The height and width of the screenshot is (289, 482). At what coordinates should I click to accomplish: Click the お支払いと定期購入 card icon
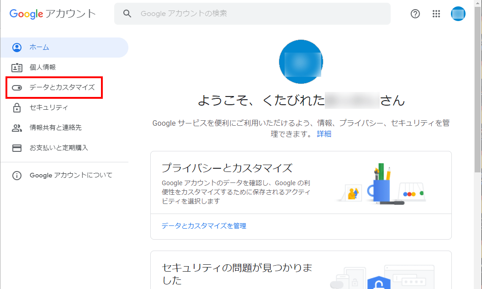[17, 148]
